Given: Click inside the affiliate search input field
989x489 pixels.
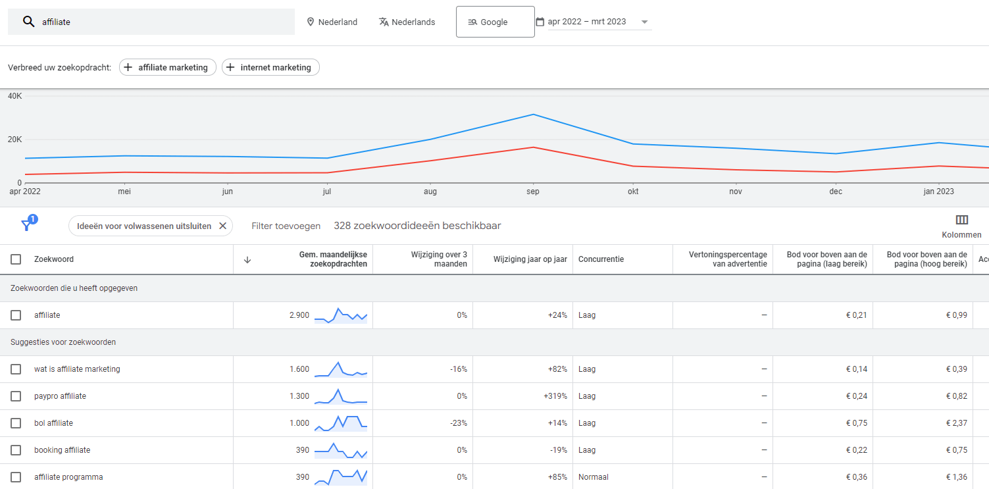Looking at the screenshot, I should [x=132, y=21].
